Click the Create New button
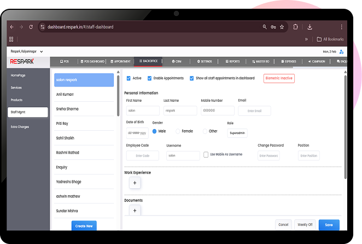This screenshot has height=244, width=362. coord(84,225)
